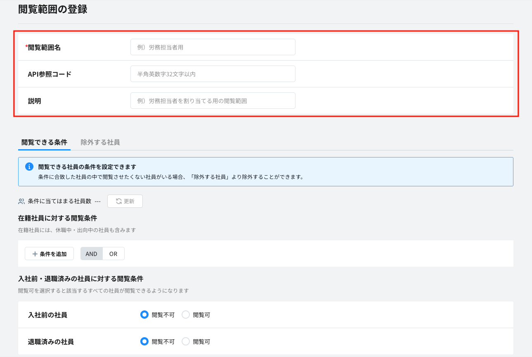
Task: Click the 閲覧範囲名 required field label
Action: 44,47
